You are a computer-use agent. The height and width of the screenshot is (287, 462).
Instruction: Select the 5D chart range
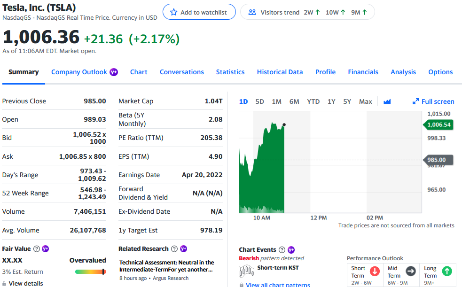[x=259, y=101]
